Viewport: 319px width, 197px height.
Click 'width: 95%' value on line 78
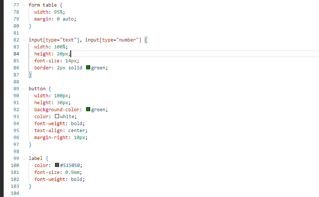point(58,12)
